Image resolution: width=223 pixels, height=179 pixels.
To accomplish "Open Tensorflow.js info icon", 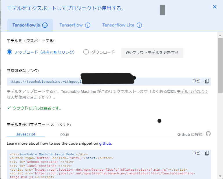I will 45,25.
